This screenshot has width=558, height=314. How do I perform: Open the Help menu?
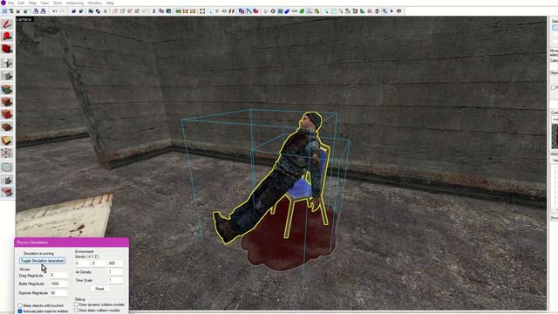tap(110, 3)
